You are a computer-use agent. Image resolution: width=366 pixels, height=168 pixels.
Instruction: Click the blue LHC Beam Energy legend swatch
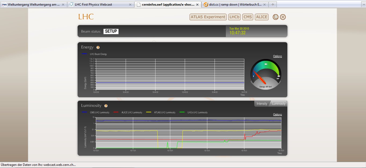pos(84,54)
